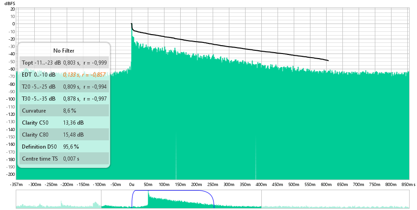Select the Definition D50 row
Image resolution: width=417 pixels, height=210 pixels.
[63, 146]
